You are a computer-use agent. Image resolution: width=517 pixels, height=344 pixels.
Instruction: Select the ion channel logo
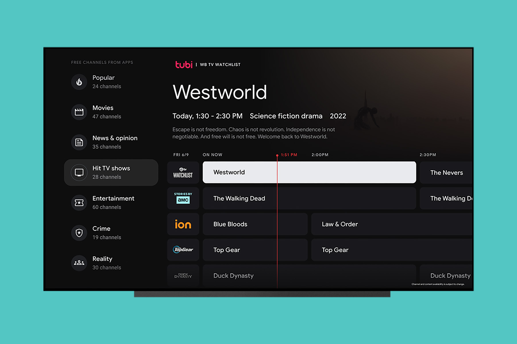point(183,224)
